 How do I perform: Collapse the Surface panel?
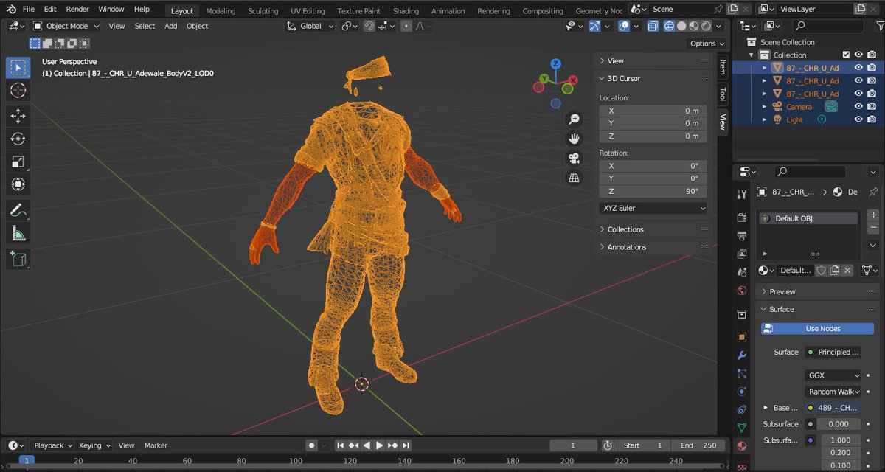click(782, 309)
